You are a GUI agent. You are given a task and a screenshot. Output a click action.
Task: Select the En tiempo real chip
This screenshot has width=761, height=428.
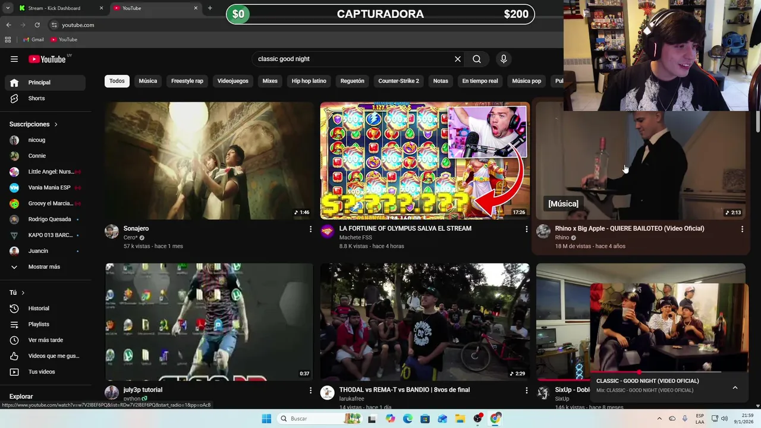[480, 81]
